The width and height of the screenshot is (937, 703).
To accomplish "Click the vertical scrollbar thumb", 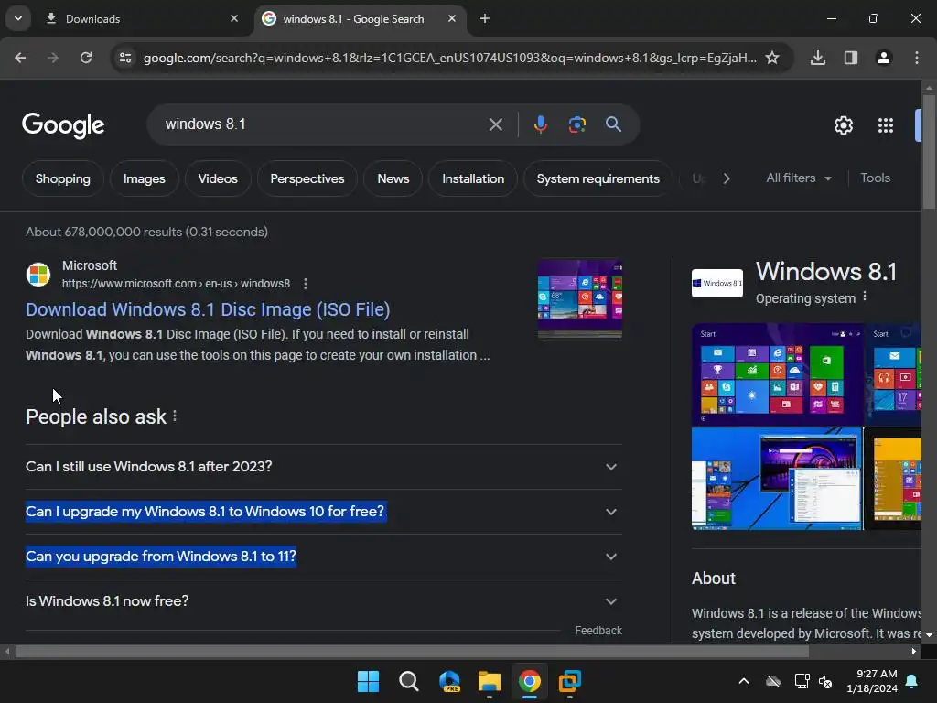I will click(929, 152).
